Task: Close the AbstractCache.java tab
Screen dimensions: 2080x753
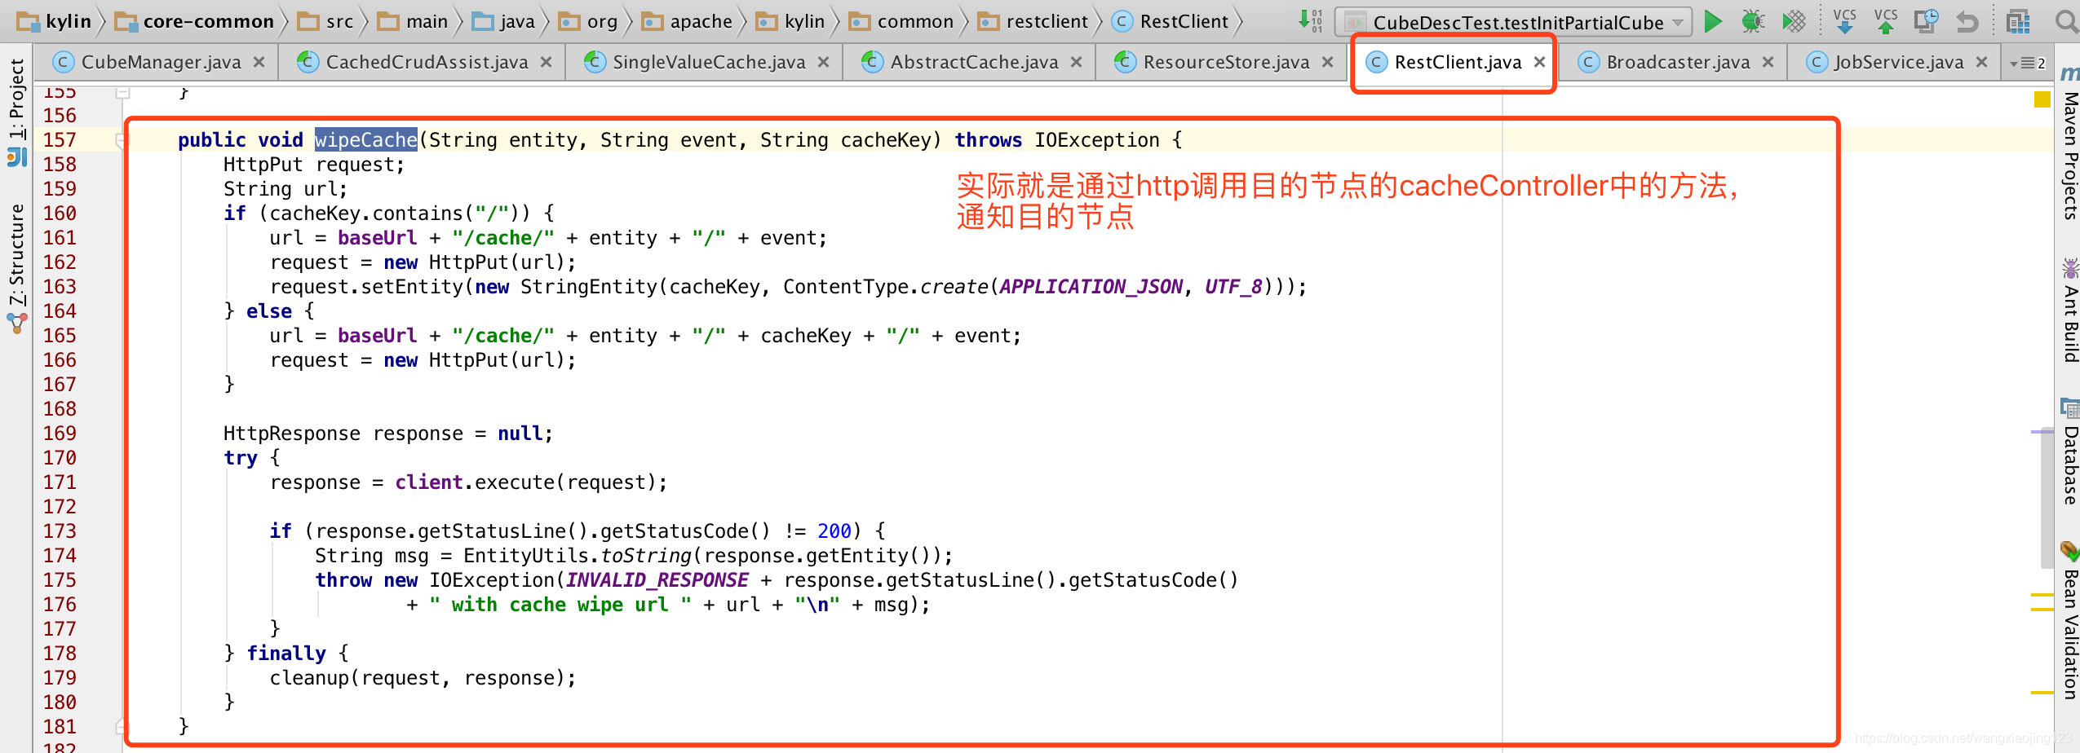Action: point(1076,62)
